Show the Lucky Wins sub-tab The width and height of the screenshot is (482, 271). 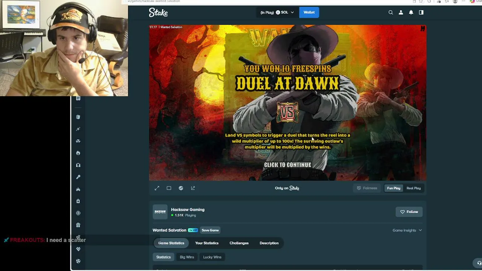click(x=212, y=257)
